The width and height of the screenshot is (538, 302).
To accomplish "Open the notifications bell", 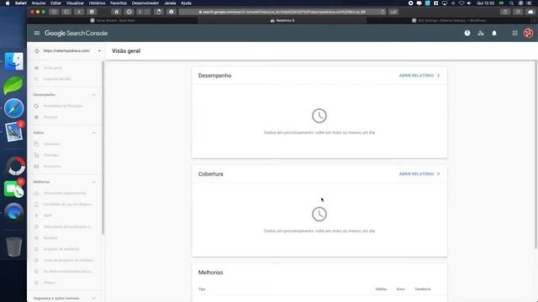I will click(494, 34).
